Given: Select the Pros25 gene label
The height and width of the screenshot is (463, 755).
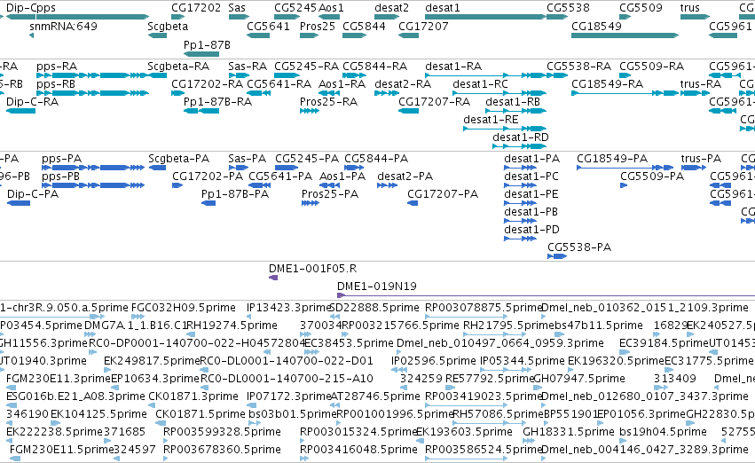Looking at the screenshot, I should click(318, 26).
